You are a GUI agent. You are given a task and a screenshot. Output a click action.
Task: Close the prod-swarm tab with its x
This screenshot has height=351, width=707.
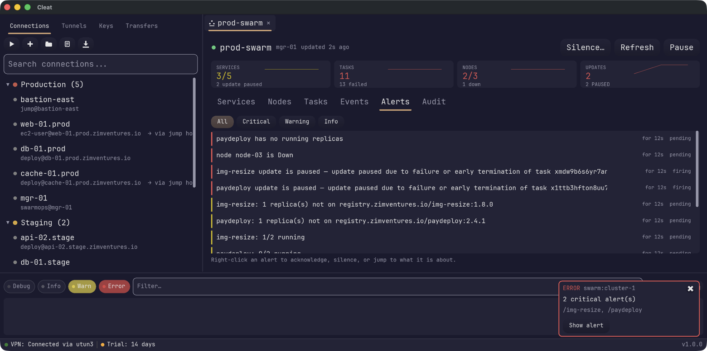tap(268, 23)
